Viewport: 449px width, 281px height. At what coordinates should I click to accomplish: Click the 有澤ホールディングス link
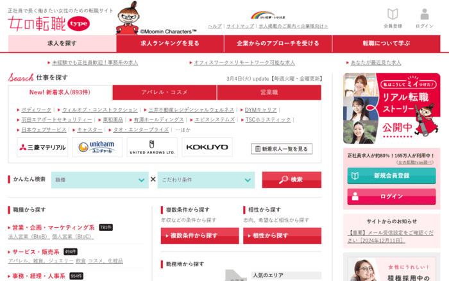click(x=158, y=120)
